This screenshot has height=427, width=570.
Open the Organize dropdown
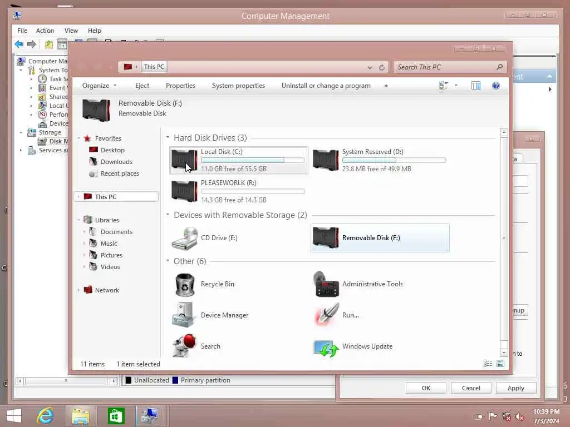[x=99, y=86]
